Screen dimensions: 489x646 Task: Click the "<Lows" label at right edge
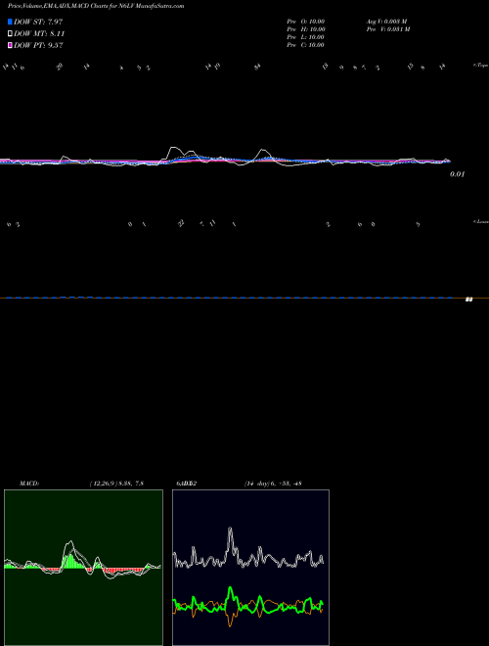[x=480, y=221]
